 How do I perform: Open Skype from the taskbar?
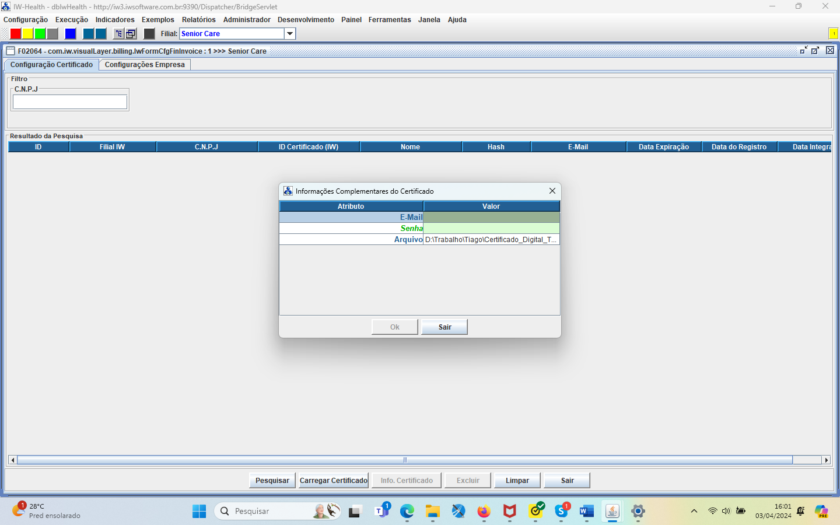tap(561, 512)
